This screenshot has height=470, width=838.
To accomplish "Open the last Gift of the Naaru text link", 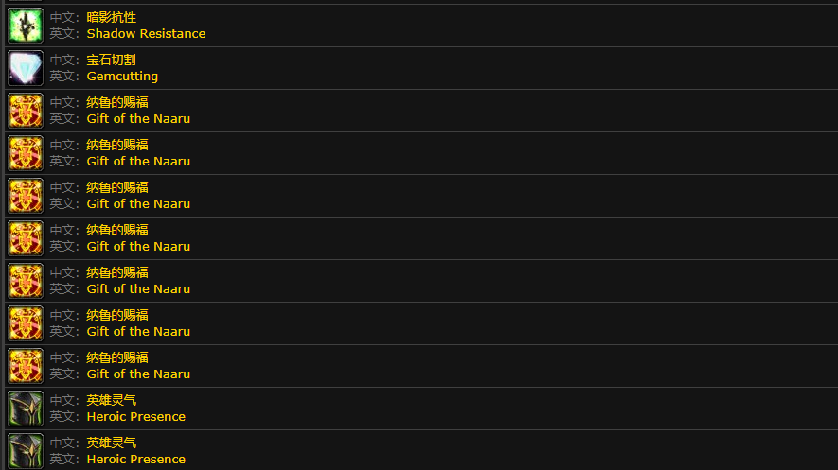I will coord(138,374).
